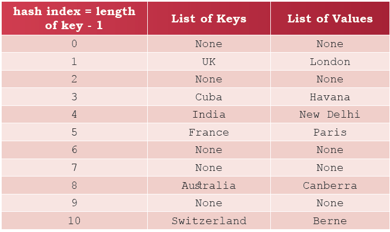Select the 'List of Keys' column header
The width and height of the screenshot is (390, 232).
coord(209,18)
